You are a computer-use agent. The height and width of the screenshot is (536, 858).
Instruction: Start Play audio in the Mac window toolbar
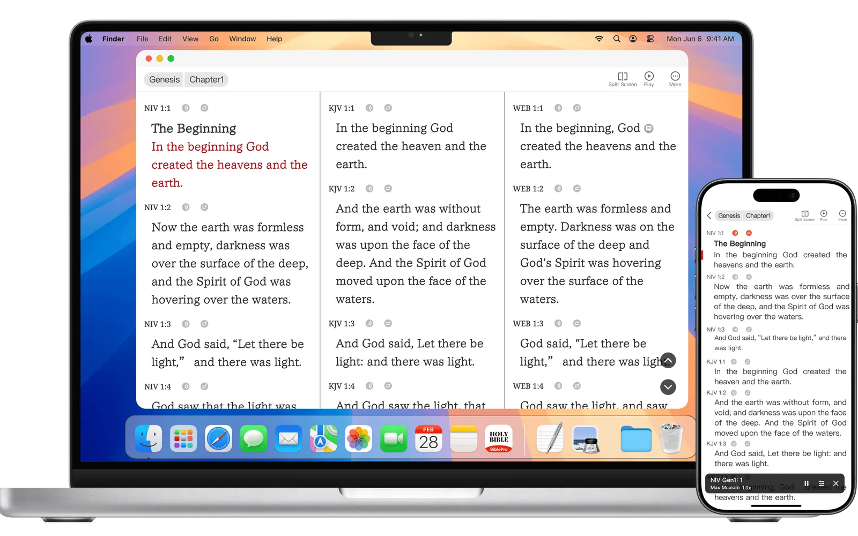point(649,79)
